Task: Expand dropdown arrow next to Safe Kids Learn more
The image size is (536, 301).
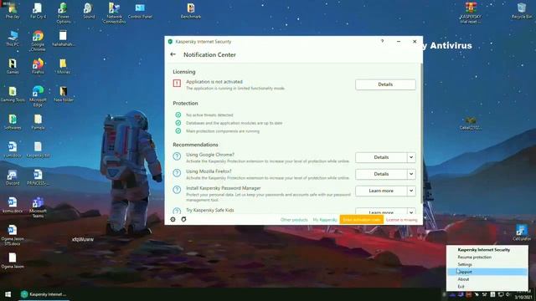Action: coord(411,212)
